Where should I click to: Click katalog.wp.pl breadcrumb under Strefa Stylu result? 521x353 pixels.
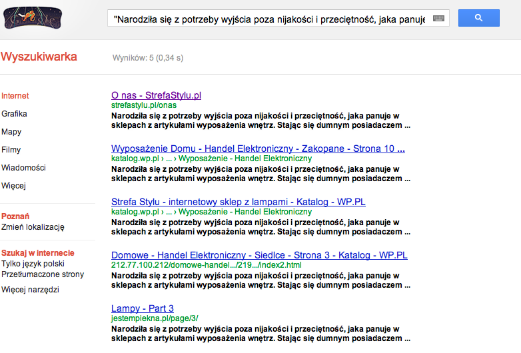[211, 212]
